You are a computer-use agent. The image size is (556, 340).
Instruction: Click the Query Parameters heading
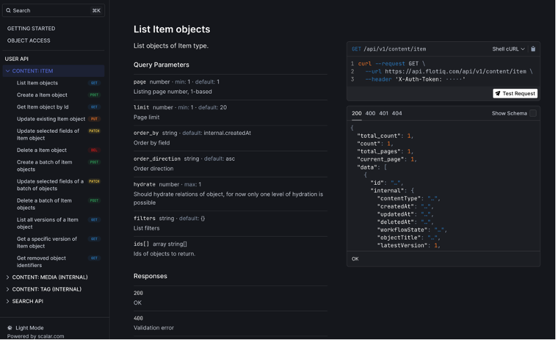161,65
